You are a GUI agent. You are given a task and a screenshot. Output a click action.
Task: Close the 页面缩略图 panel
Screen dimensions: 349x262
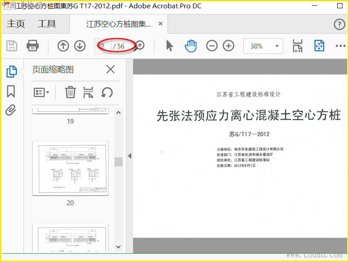click(110, 69)
